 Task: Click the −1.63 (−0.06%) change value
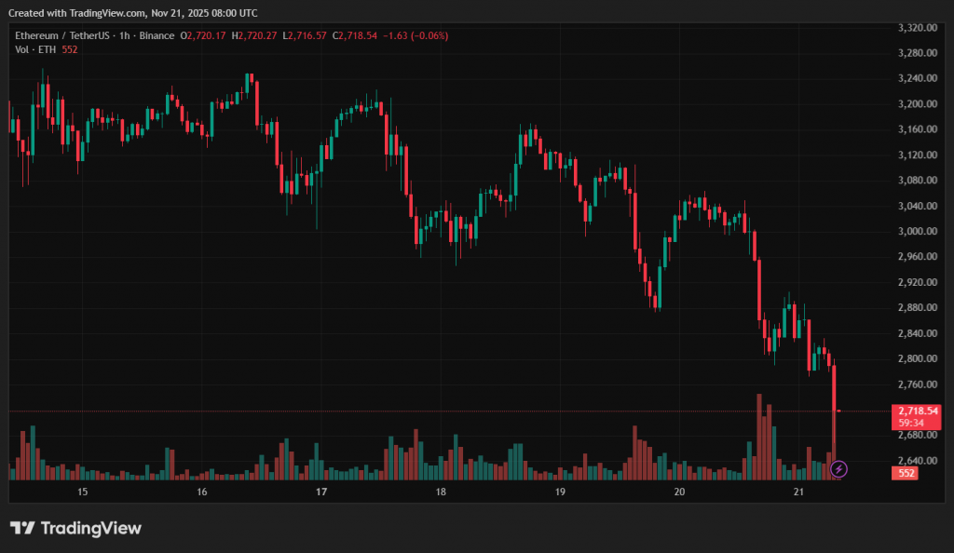click(x=416, y=35)
